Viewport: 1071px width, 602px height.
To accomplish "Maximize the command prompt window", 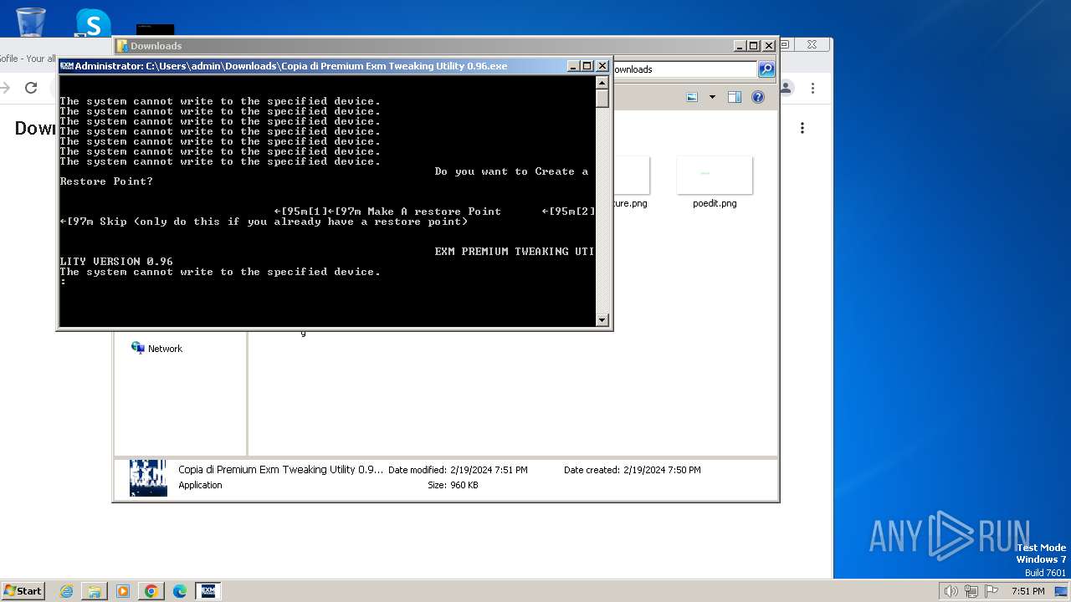I will 587,66.
